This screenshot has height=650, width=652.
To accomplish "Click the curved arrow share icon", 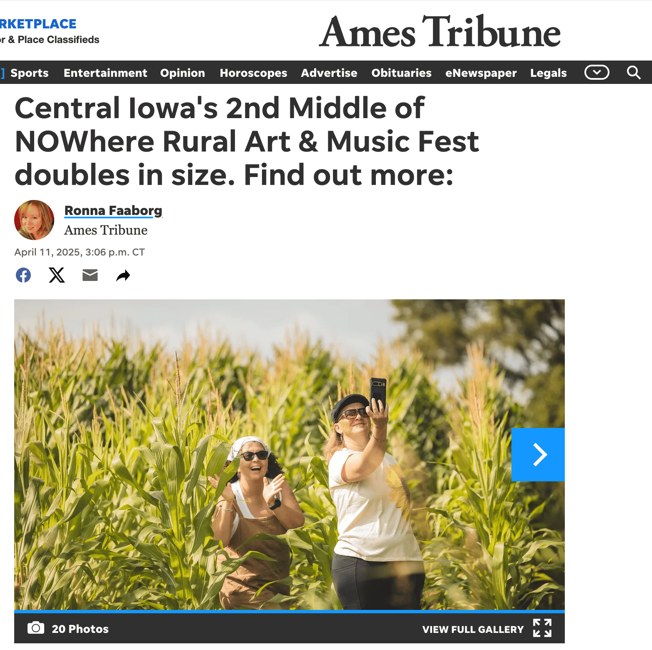I will click(x=123, y=276).
